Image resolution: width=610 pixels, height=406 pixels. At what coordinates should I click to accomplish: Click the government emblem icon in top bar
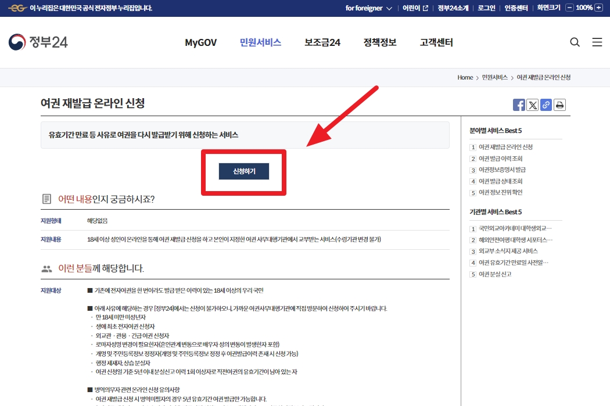[17, 8]
